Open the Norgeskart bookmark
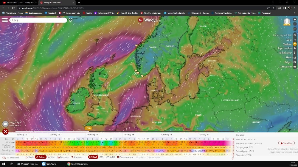 pos(265,13)
